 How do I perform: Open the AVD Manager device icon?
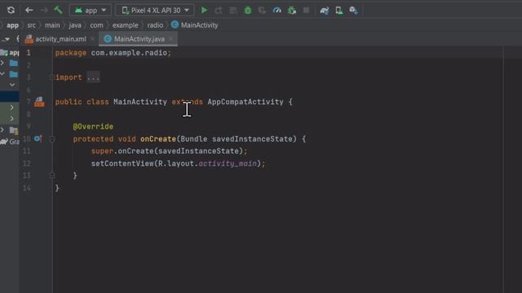coord(339,11)
